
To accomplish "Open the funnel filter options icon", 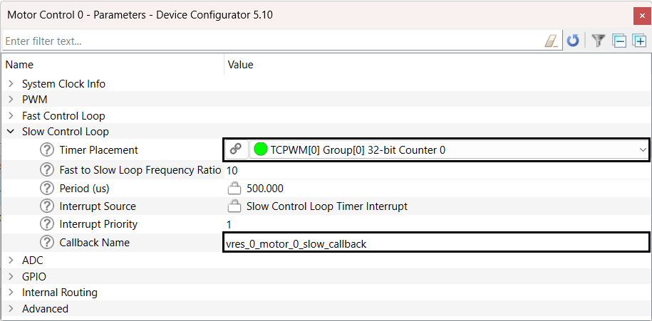I will (x=599, y=41).
